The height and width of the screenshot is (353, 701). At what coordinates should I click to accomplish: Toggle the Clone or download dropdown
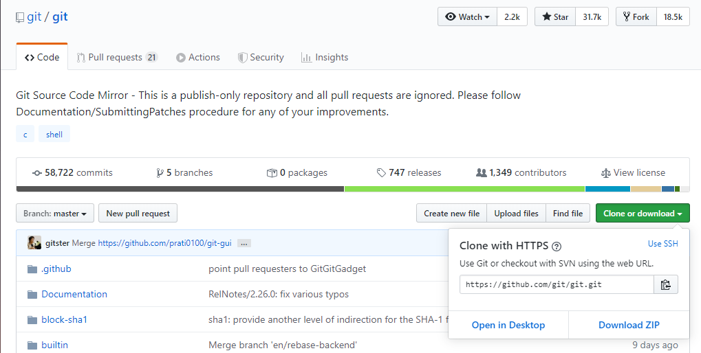(643, 214)
